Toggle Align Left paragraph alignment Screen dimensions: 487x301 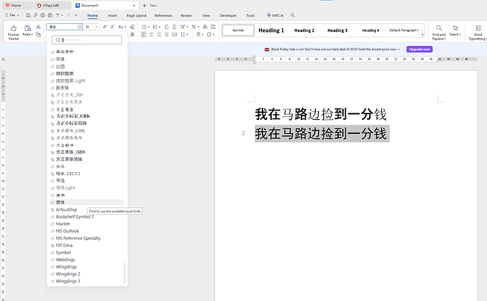[x=143, y=35]
